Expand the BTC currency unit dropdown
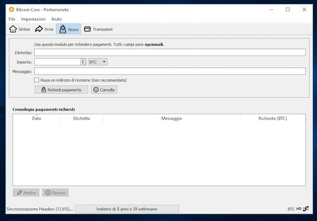Screen dimensions: 317x221 pos(98,62)
